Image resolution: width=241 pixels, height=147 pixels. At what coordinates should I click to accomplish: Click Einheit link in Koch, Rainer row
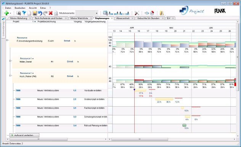70,76
